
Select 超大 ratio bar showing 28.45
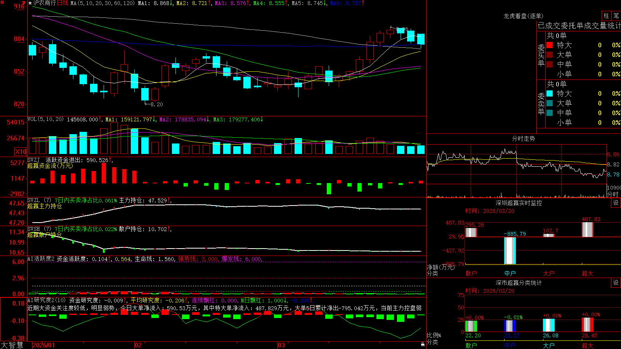coord(588,325)
